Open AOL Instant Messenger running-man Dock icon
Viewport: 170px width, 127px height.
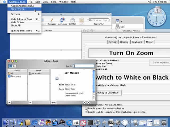click(x=20, y=123)
